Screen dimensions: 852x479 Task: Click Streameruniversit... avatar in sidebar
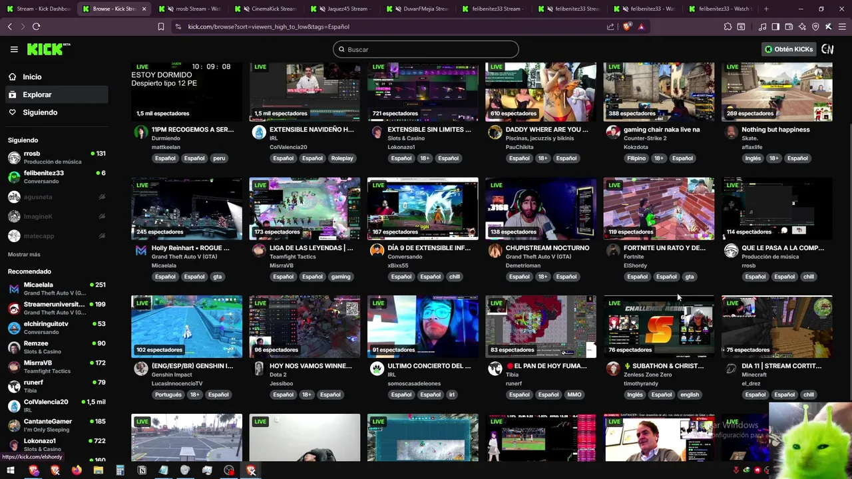(14, 309)
